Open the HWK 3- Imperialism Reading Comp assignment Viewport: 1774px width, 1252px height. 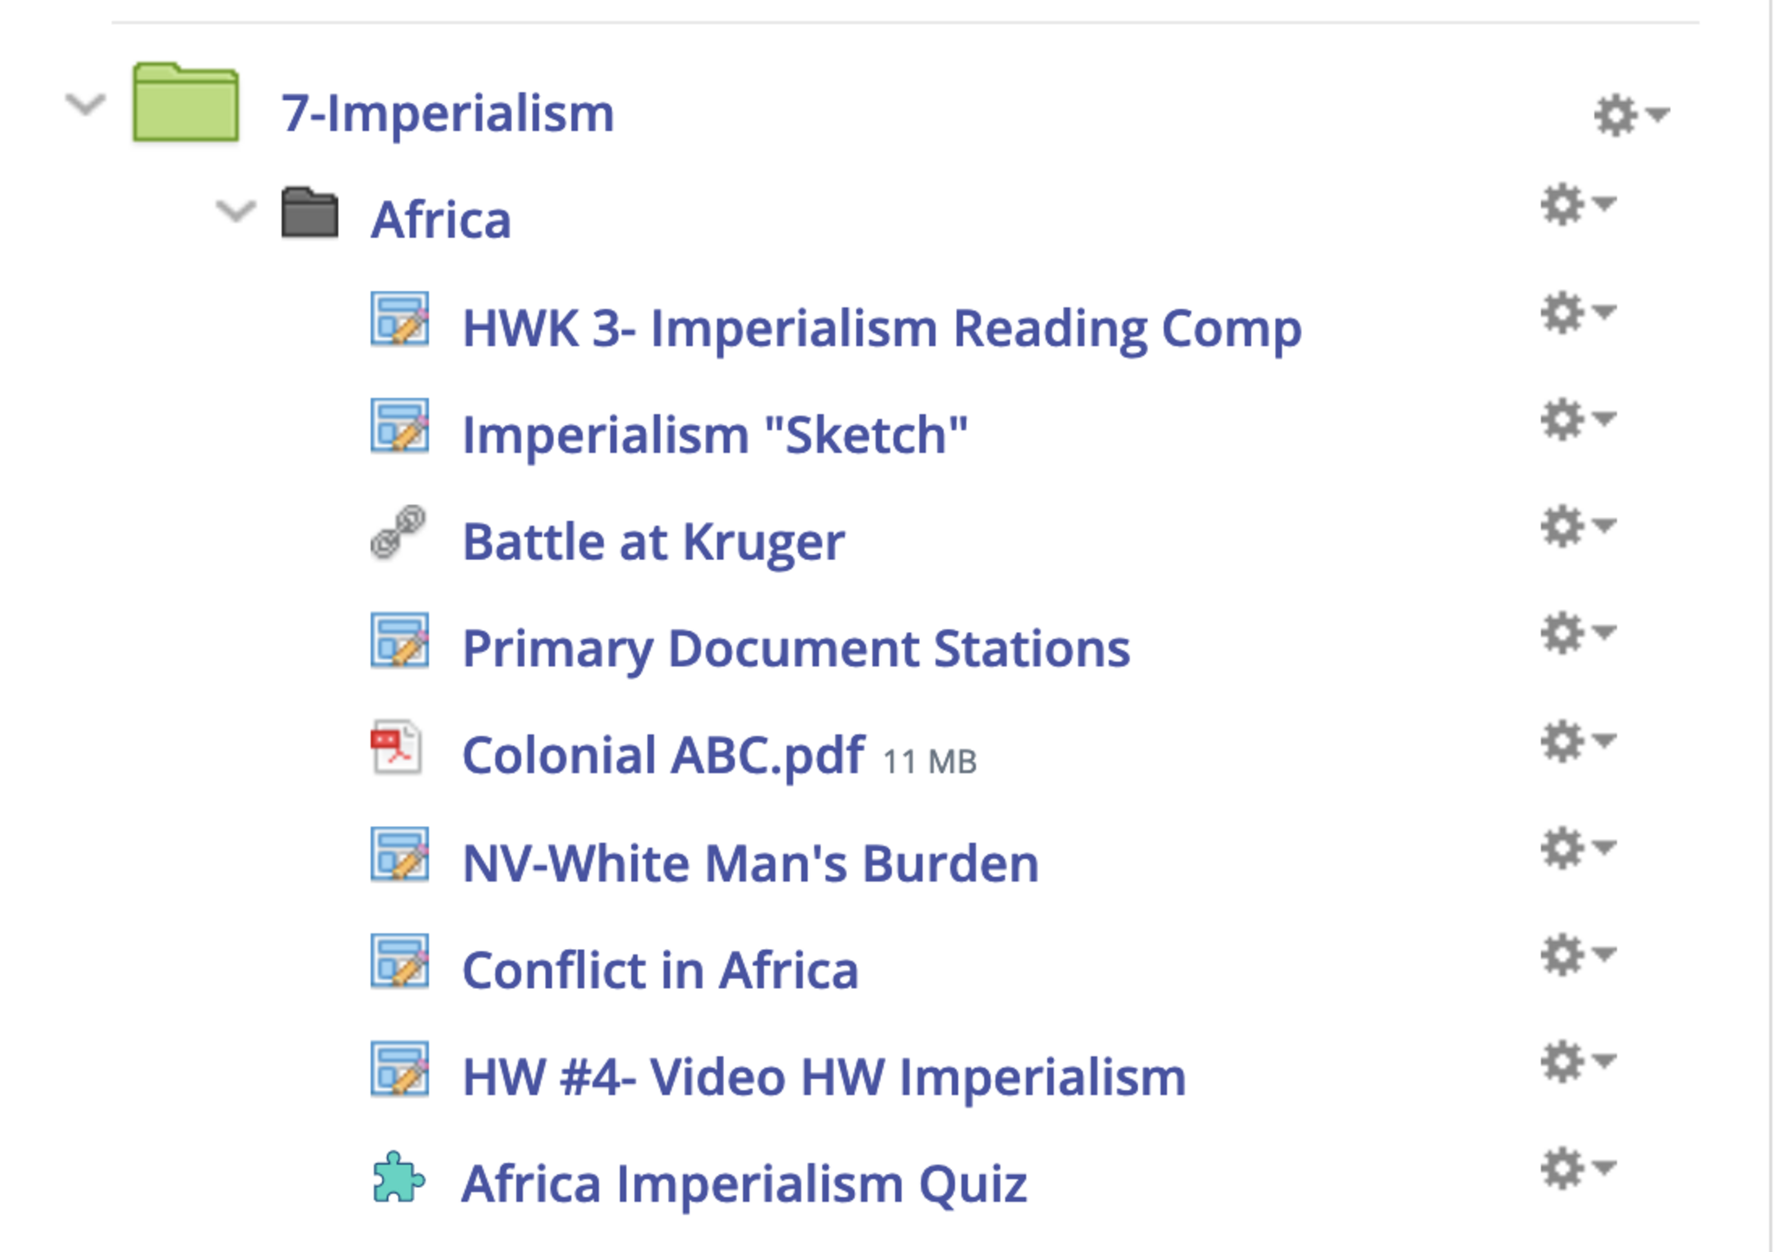coord(881,328)
